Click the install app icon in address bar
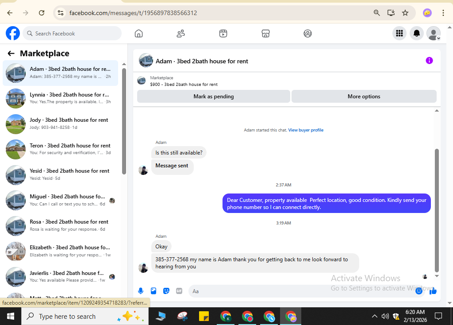 pos(391,13)
